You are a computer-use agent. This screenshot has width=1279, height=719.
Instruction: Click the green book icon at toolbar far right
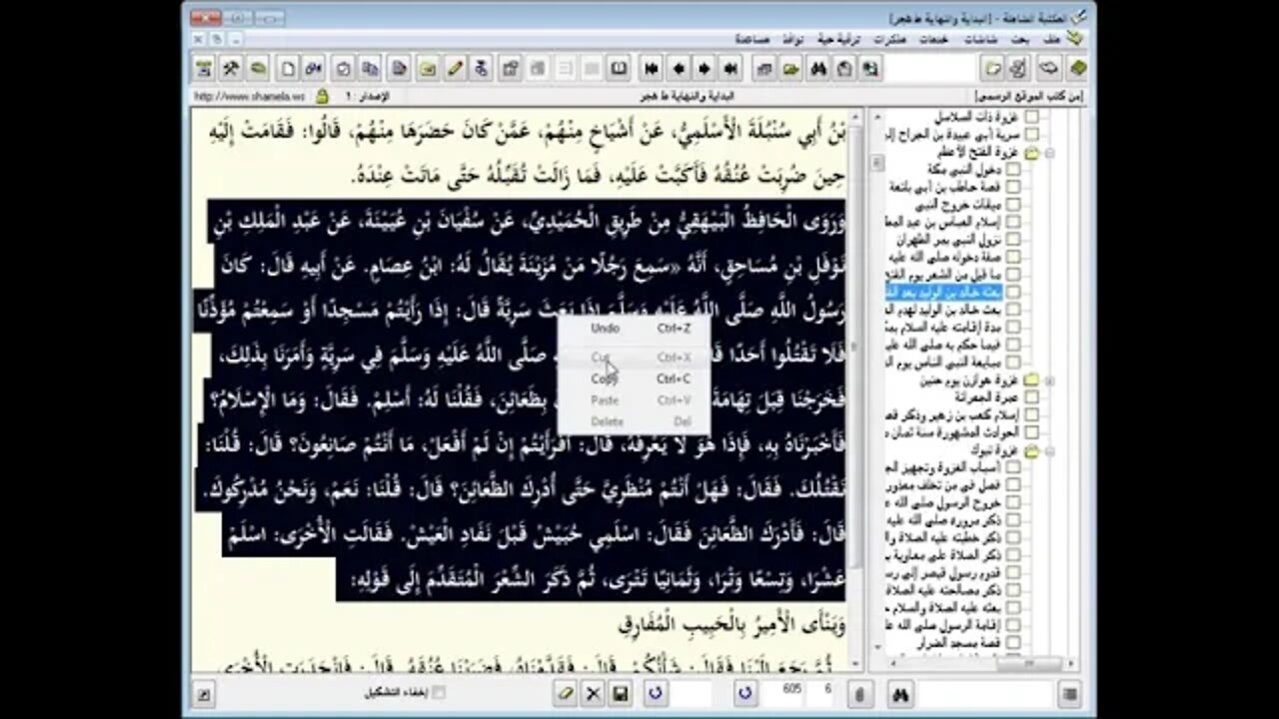coord(1077,68)
